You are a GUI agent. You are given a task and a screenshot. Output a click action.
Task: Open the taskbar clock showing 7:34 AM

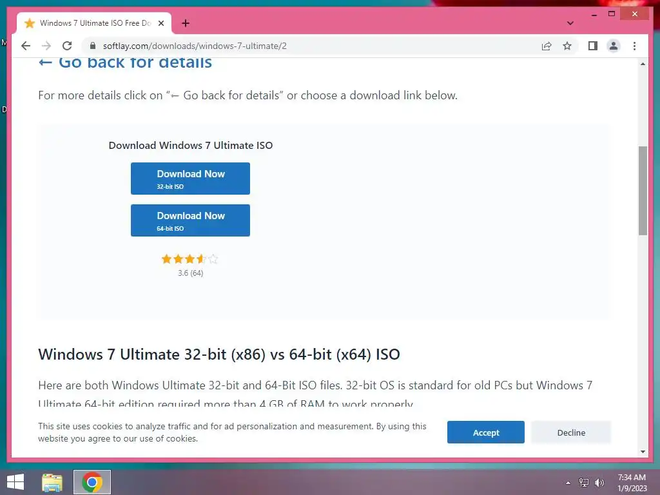click(632, 483)
